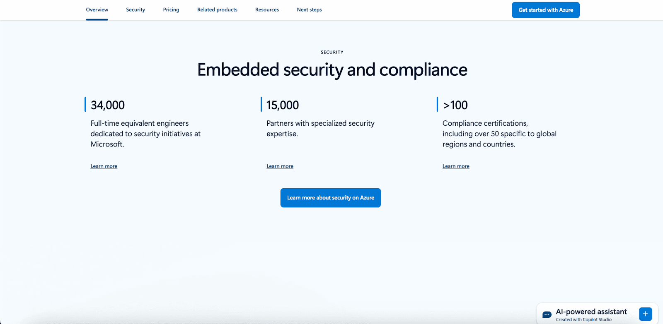Screen dimensions: 663x324
Task: Go to the Pricing tab
Action: click(x=171, y=10)
